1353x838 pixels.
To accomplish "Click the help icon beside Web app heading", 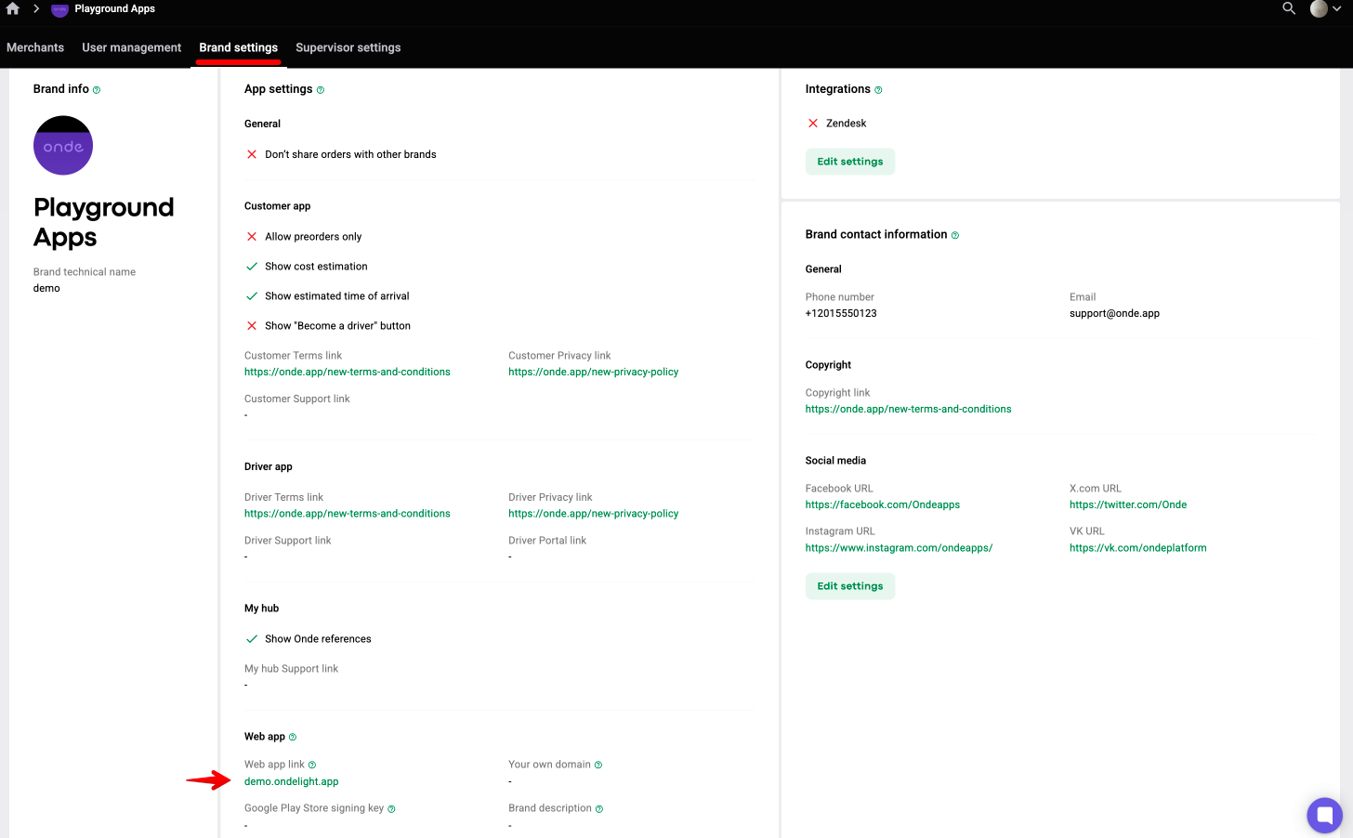I will tap(293, 737).
